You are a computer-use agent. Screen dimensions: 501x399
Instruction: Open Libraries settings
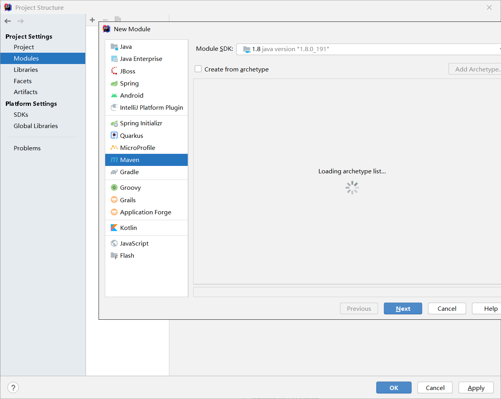[26, 69]
